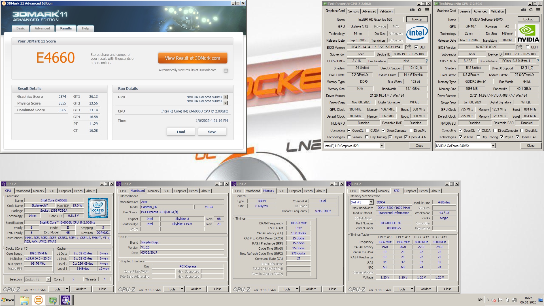Select 3DMark orange taskbar icon
The height and width of the screenshot is (306, 544).
coord(38,300)
